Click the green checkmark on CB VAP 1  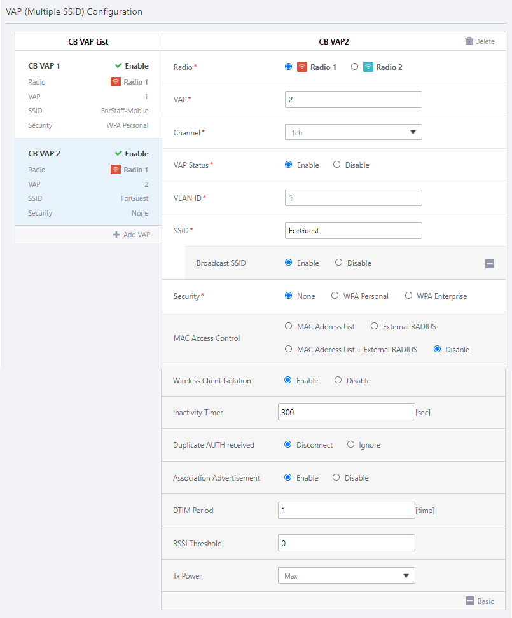(118, 65)
